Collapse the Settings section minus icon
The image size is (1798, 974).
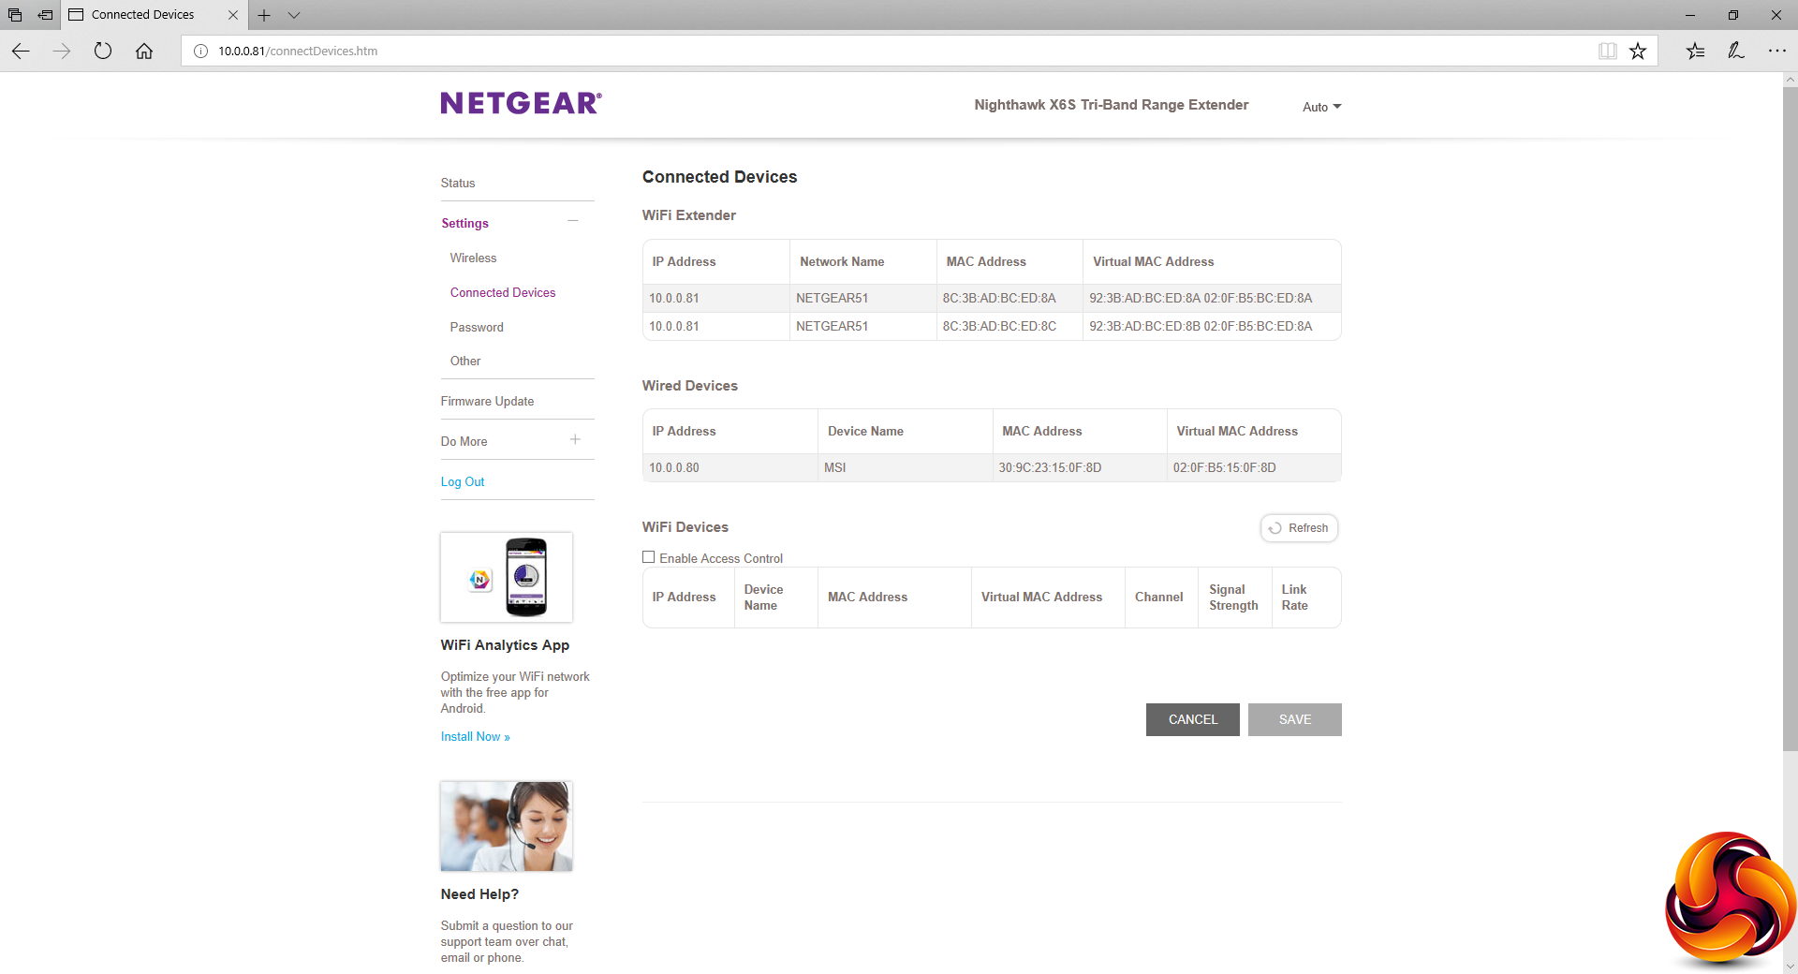click(x=573, y=221)
